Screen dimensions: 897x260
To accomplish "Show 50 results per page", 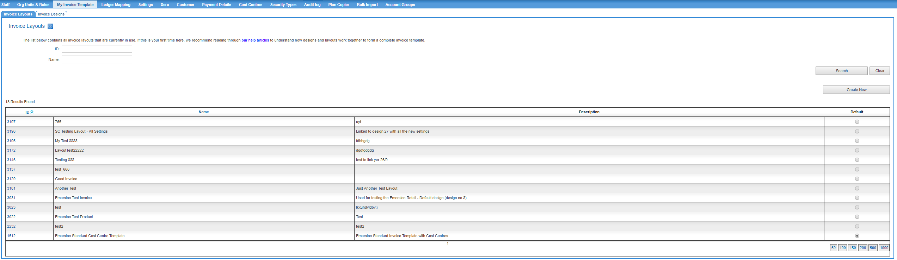I will (833, 248).
